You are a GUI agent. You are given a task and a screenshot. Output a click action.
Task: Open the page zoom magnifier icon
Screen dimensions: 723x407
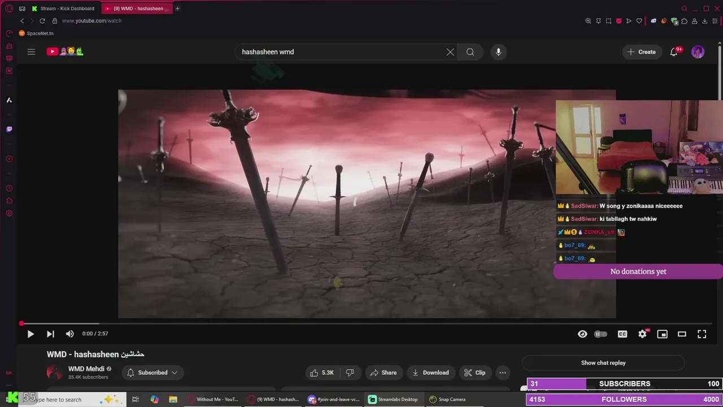pos(588,21)
